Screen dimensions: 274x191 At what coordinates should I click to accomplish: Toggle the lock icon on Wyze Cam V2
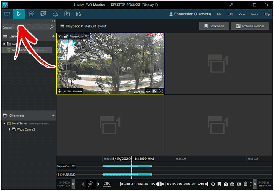[x=66, y=36]
